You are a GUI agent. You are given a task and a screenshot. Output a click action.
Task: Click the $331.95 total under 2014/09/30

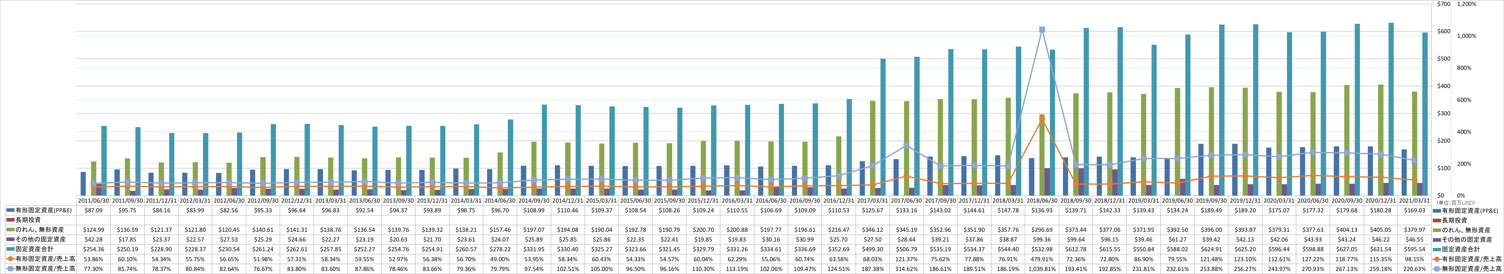click(x=534, y=249)
